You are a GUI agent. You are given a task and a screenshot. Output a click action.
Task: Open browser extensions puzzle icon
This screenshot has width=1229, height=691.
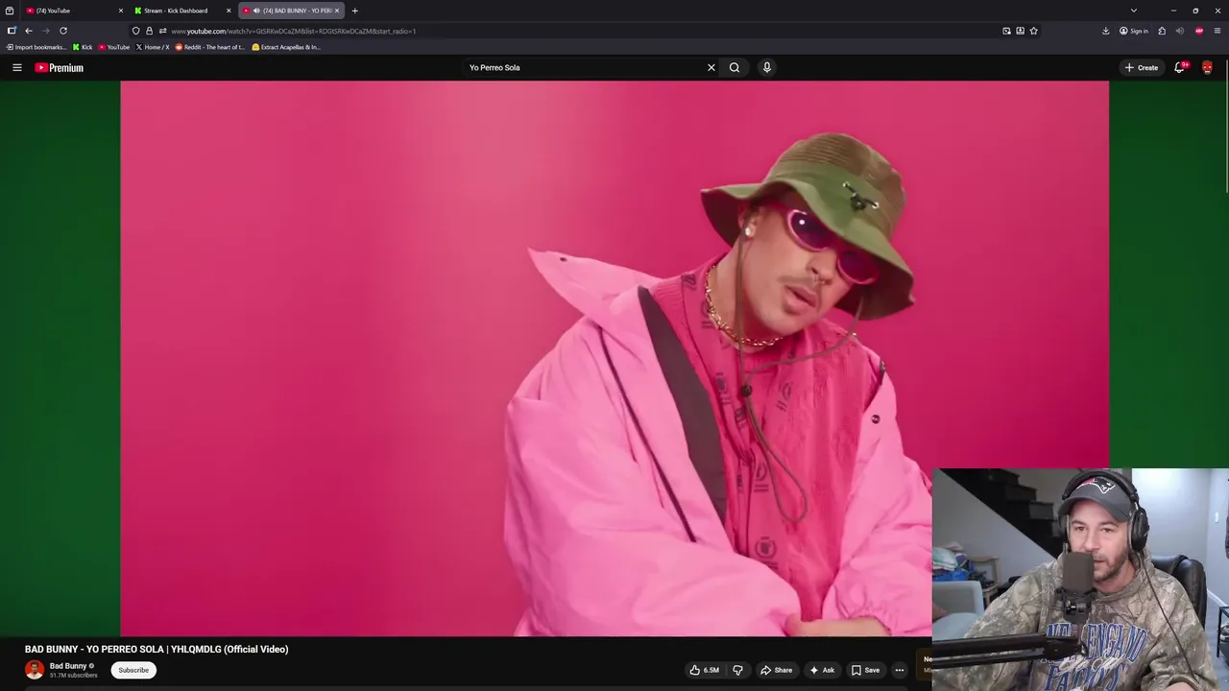1162,31
